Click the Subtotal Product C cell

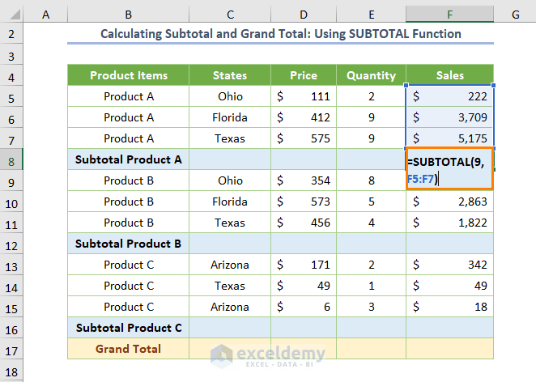[x=129, y=328]
